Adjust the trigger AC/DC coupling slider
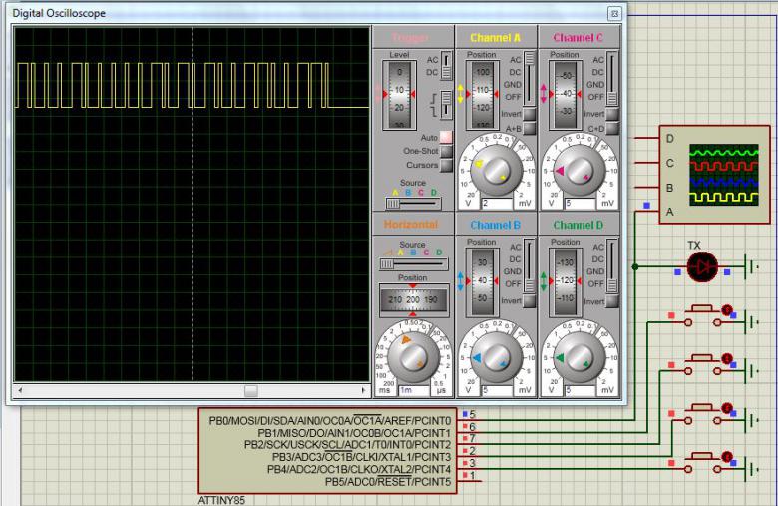 pyautogui.click(x=446, y=66)
